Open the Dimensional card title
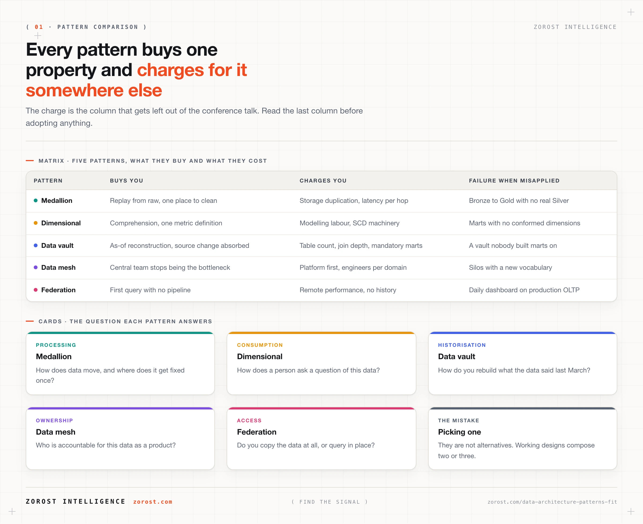643x524 pixels. pyautogui.click(x=260, y=356)
